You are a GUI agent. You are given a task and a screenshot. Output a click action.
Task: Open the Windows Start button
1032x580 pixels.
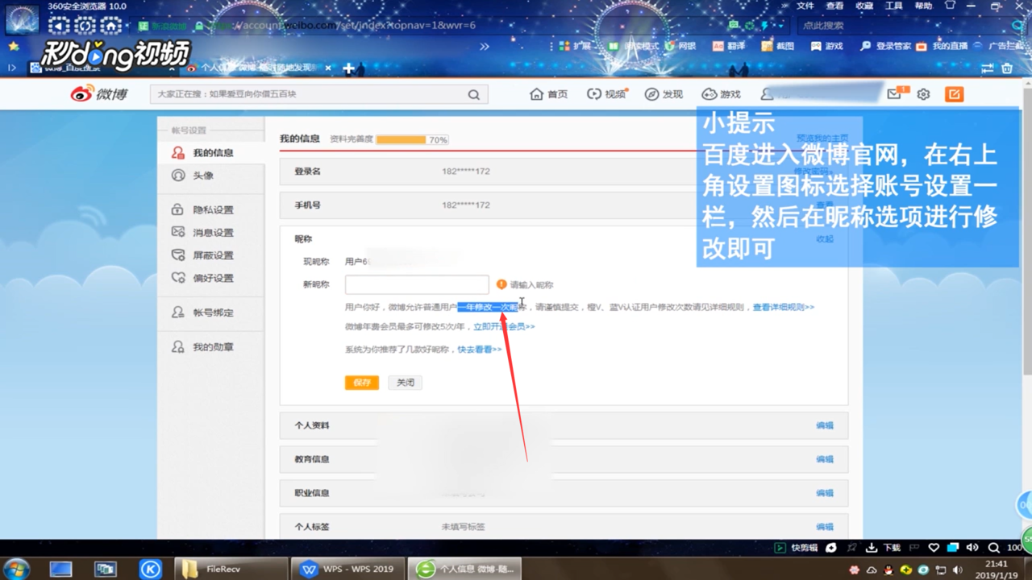tap(18, 568)
